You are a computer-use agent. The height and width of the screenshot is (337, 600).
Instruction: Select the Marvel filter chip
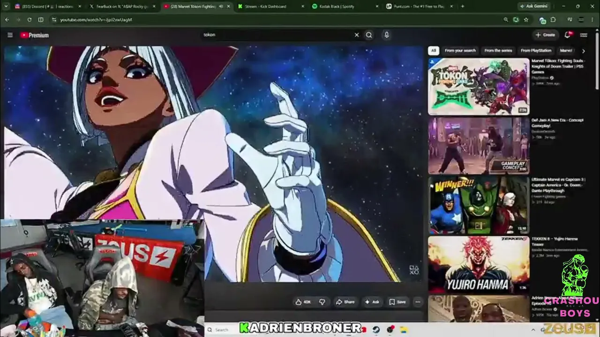(x=566, y=51)
